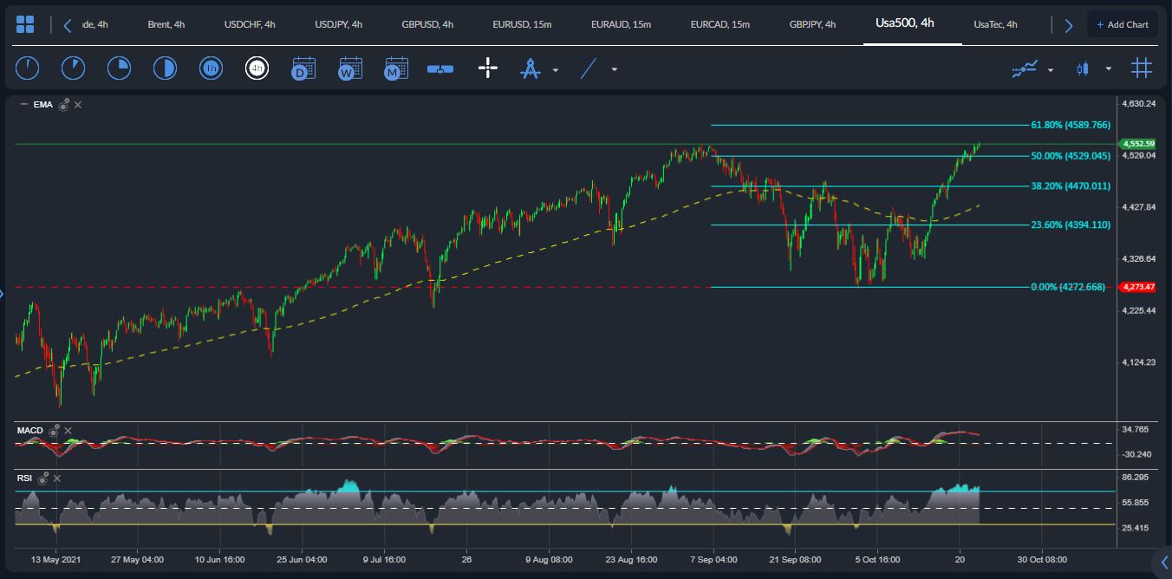
Task: Select the candlestick chart type icon
Action: pos(1082,68)
